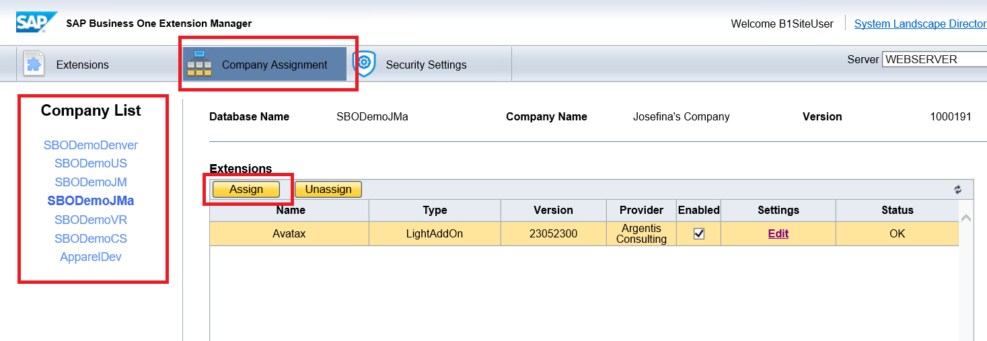Click the Name column header

point(290,210)
